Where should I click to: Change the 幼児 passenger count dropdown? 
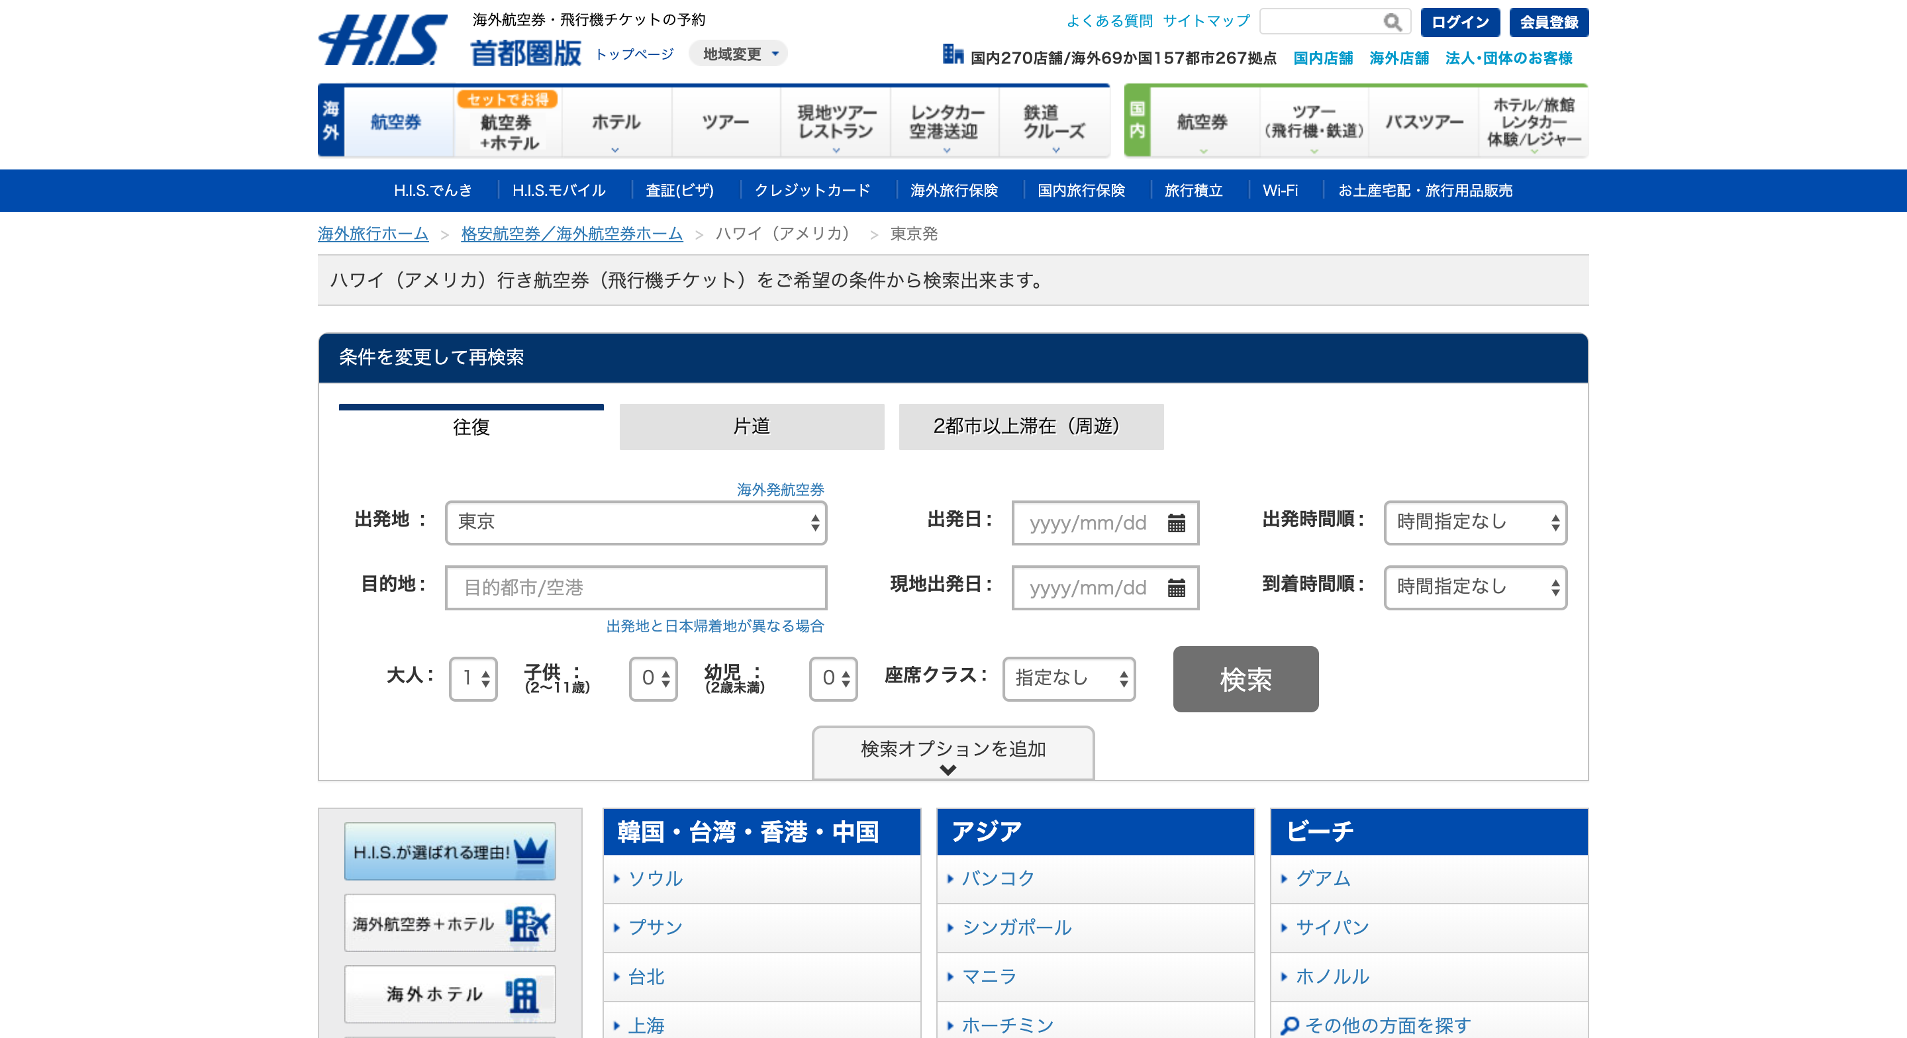click(834, 679)
